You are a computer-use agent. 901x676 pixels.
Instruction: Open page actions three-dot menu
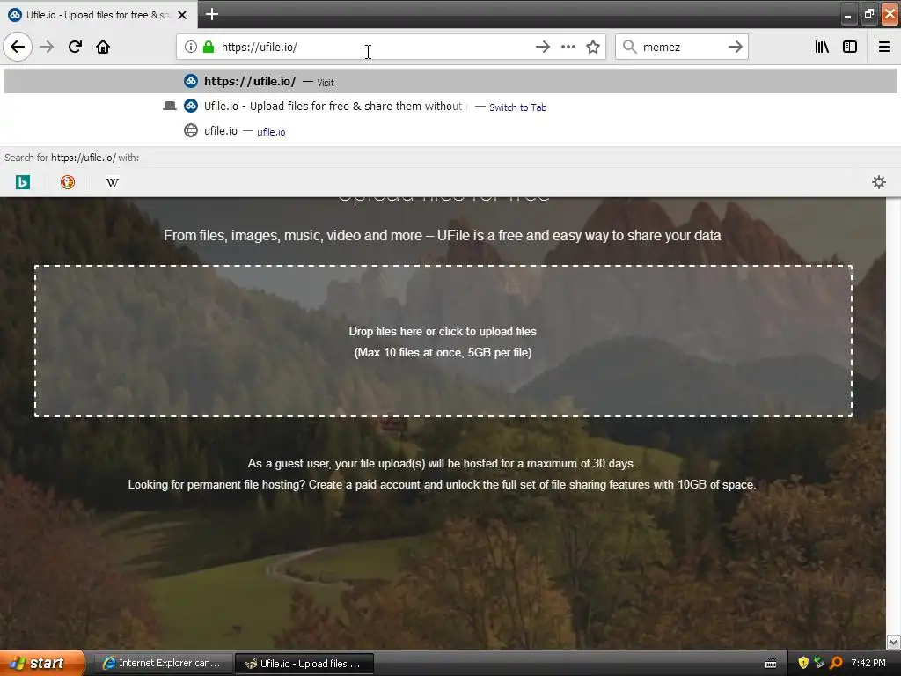point(568,47)
